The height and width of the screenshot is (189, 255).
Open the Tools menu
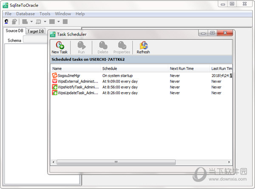45,14
